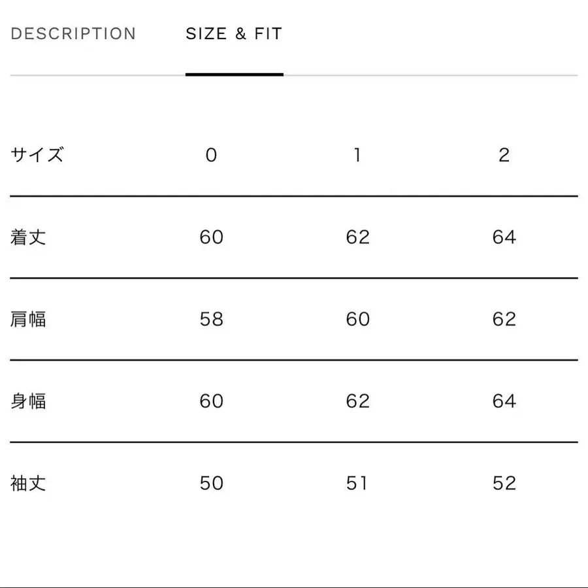Click the サイズ header label
Viewport: 588px width, 588px height.
tap(37, 155)
